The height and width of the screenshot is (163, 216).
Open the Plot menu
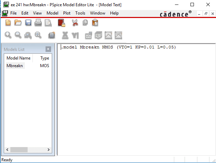pyautogui.click(x=67, y=13)
